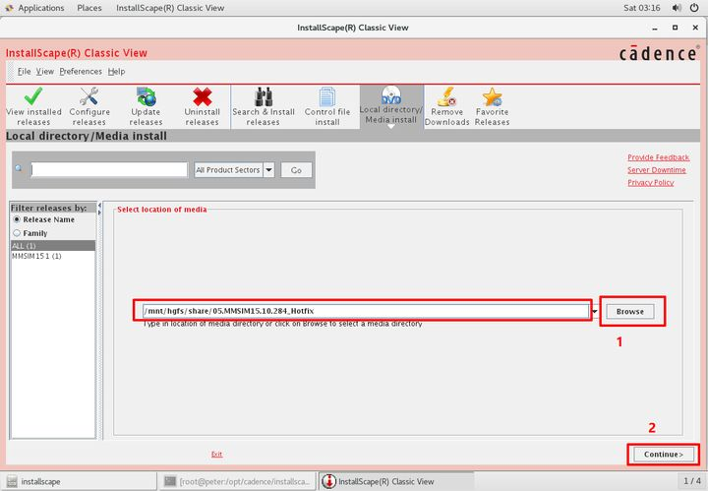Switch to installscape taskbar item
708x491 pixels.
coord(80,481)
